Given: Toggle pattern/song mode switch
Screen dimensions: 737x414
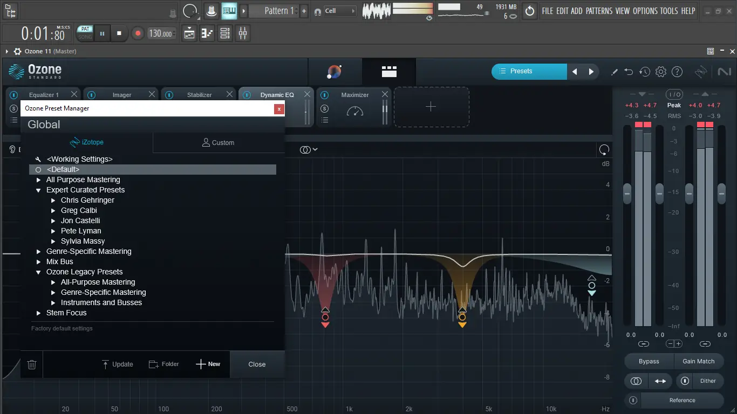Looking at the screenshot, I should point(85,33).
